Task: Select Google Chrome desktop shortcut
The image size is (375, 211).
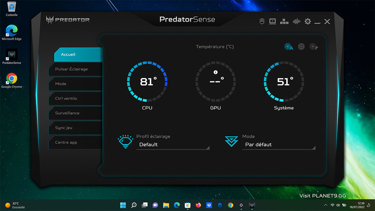Action: [x=12, y=81]
